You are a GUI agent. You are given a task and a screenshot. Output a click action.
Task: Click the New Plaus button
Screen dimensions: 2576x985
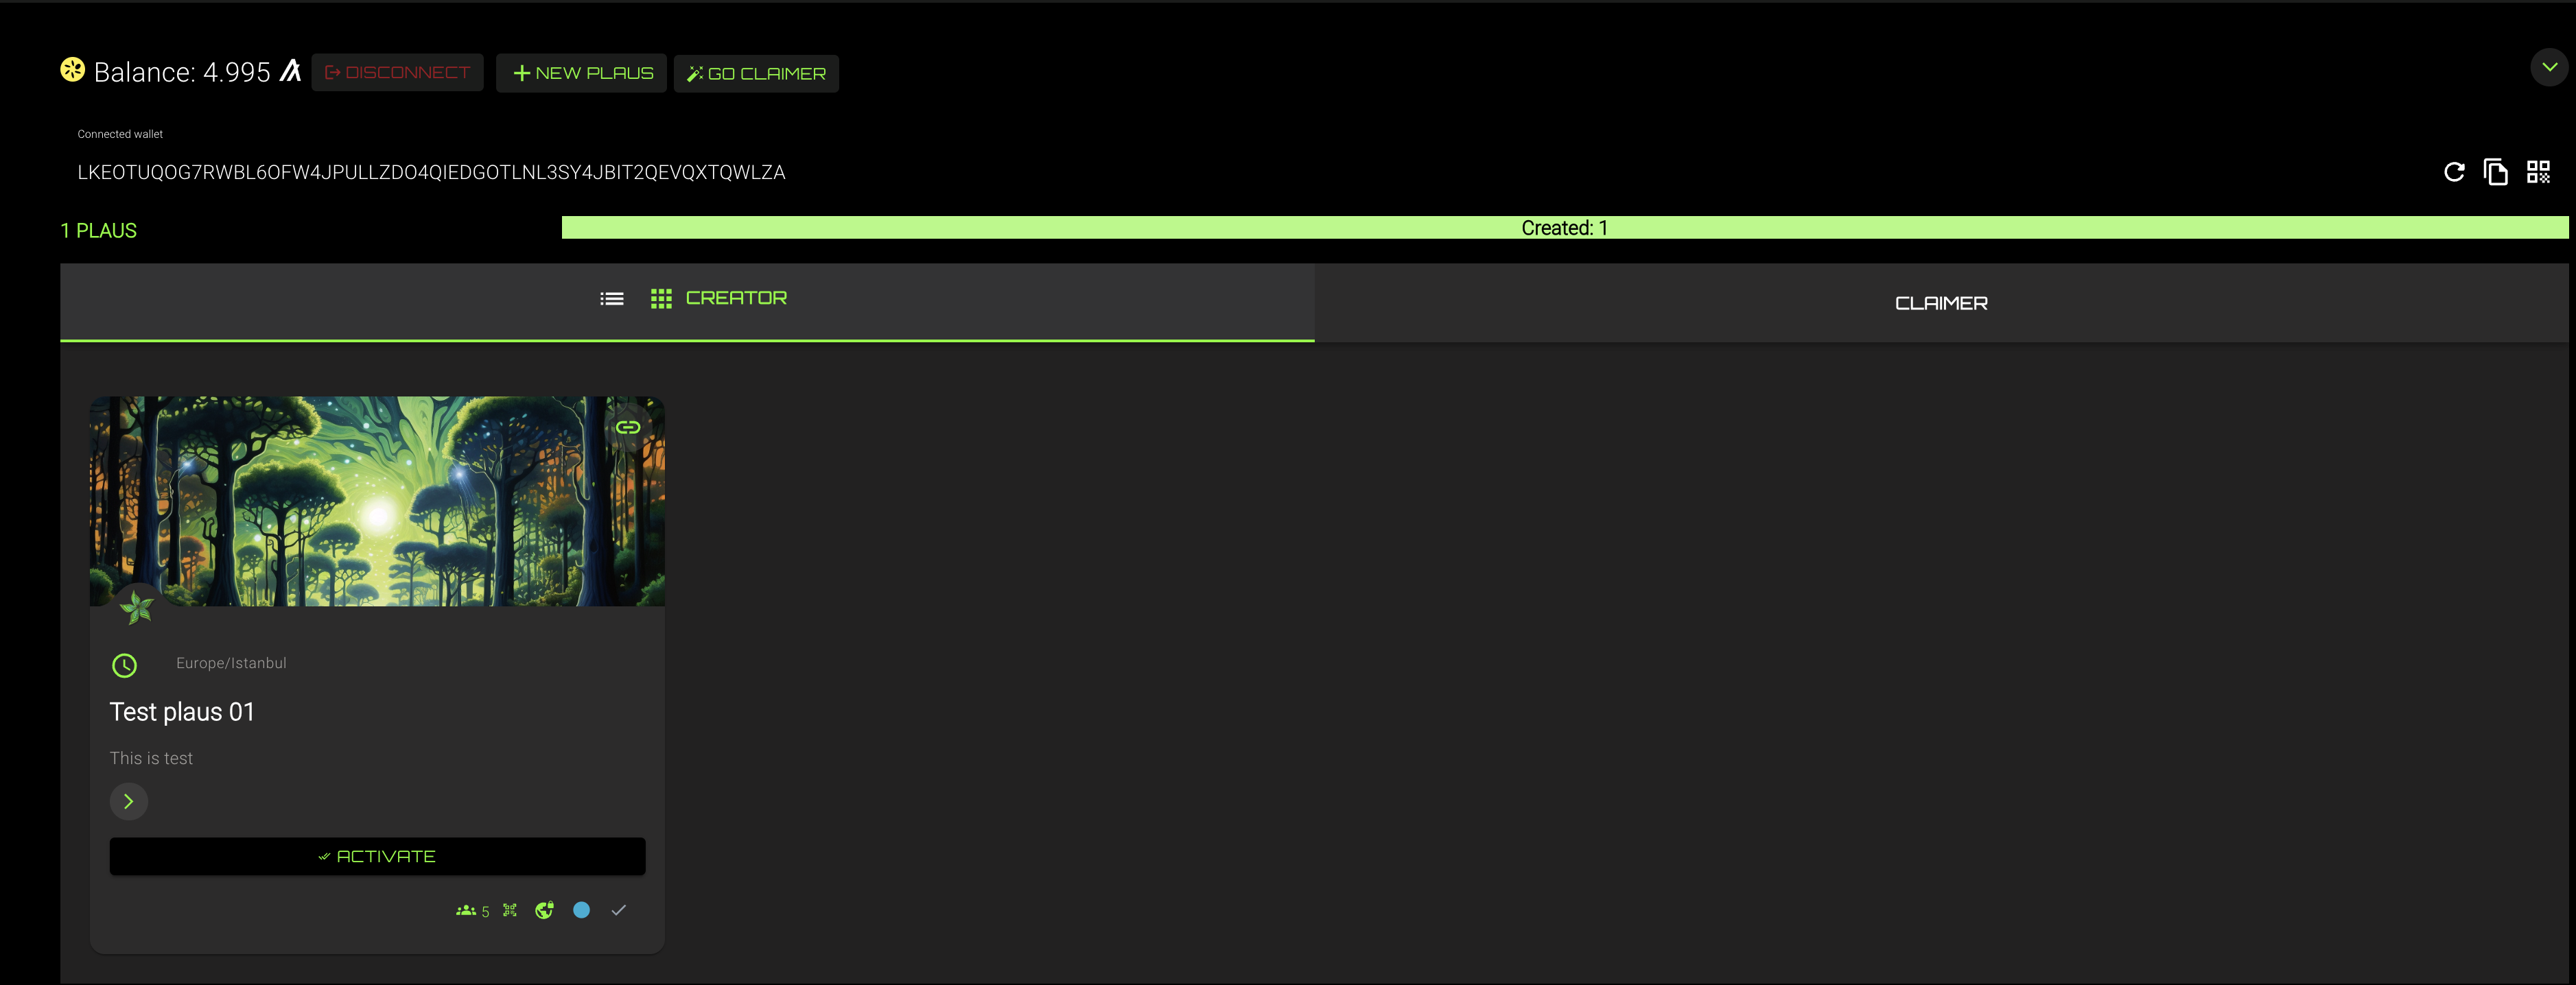pos(582,73)
